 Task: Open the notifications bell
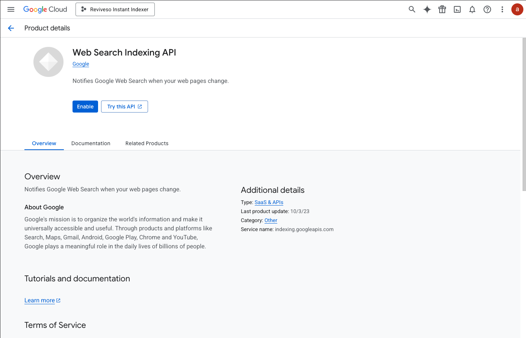(x=472, y=9)
